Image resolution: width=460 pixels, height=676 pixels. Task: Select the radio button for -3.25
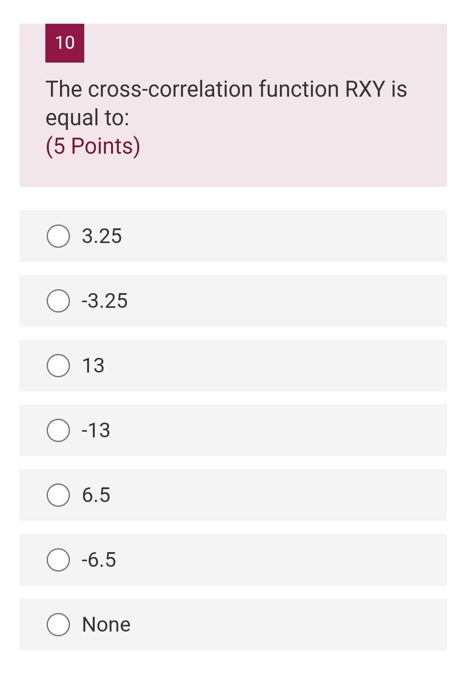click(58, 301)
